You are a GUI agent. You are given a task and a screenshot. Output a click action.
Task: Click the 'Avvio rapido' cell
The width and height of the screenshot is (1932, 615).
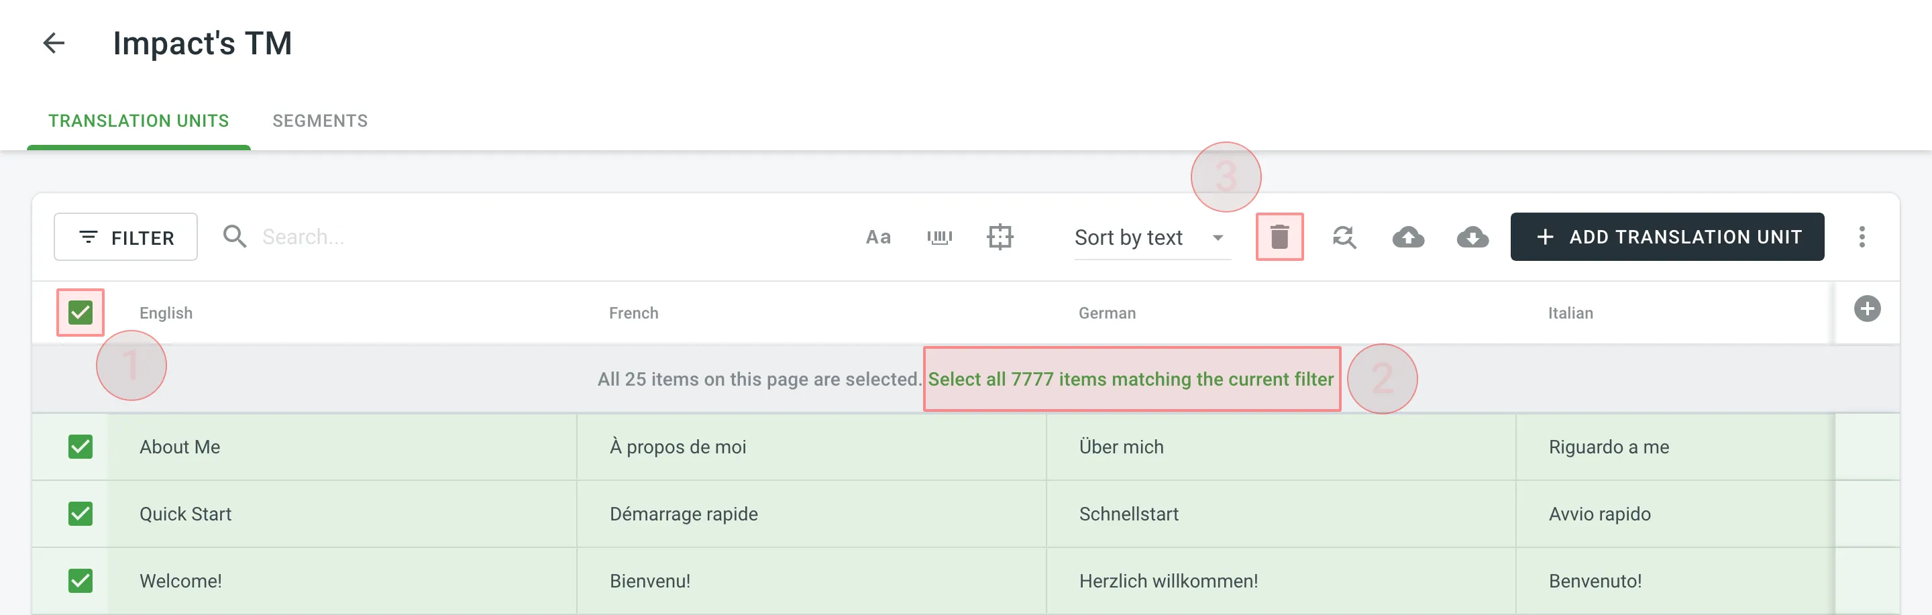coord(1676,514)
